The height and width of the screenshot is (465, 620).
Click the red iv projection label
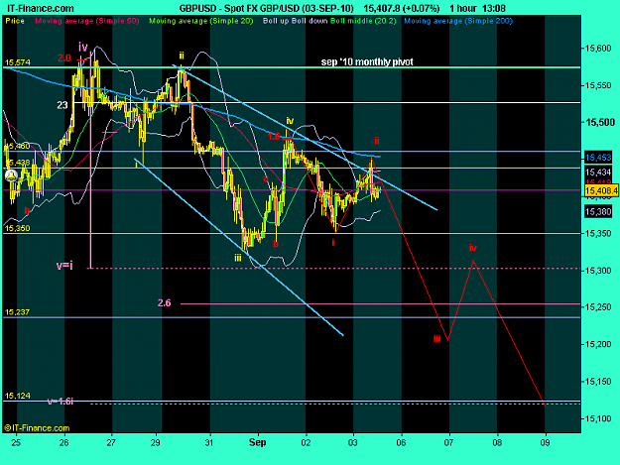coord(472,248)
